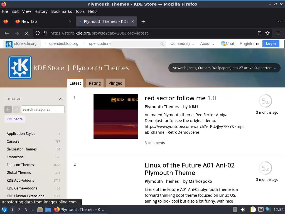
Task: Open the File menu
Action: point(5,11)
